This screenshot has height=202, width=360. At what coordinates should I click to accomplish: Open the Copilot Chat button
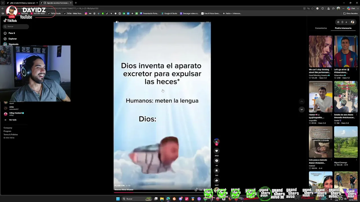pos(351,8)
